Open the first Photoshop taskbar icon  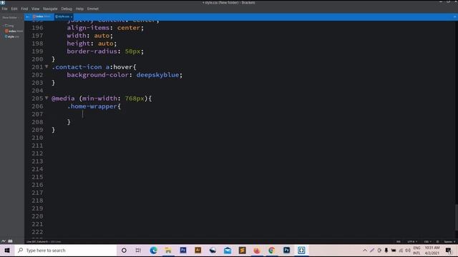[183, 251]
